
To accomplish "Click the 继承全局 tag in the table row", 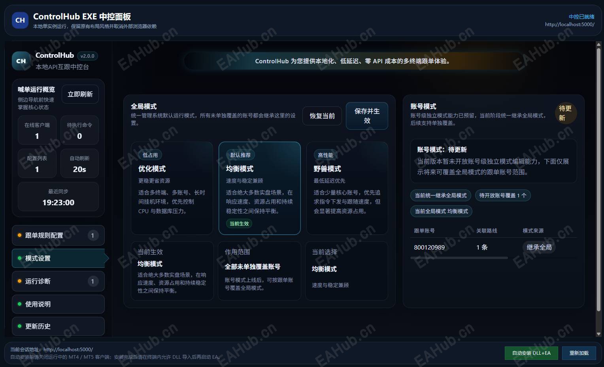I will coord(539,247).
